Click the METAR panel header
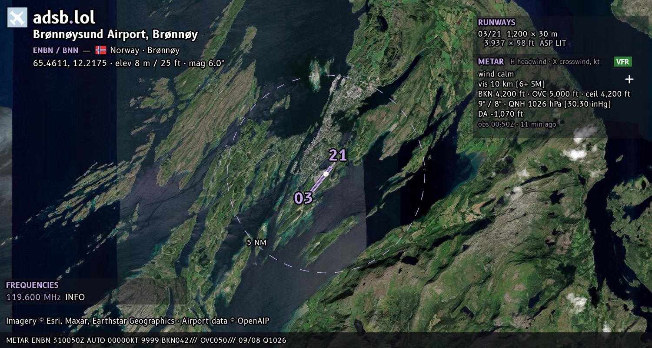The image size is (652, 348). [x=491, y=62]
